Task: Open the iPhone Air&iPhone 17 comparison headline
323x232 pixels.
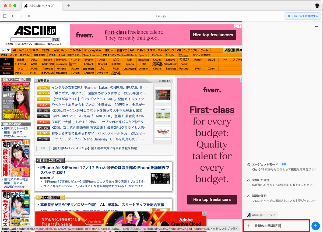Action: [x=105, y=170]
